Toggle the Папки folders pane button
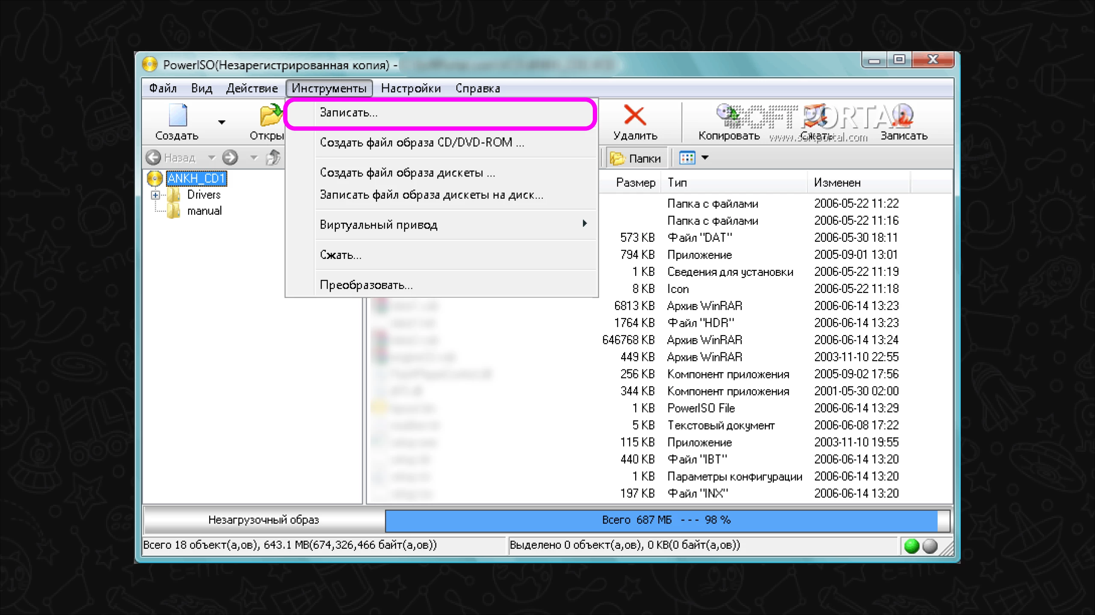The width and height of the screenshot is (1095, 615). pyautogui.click(x=636, y=158)
